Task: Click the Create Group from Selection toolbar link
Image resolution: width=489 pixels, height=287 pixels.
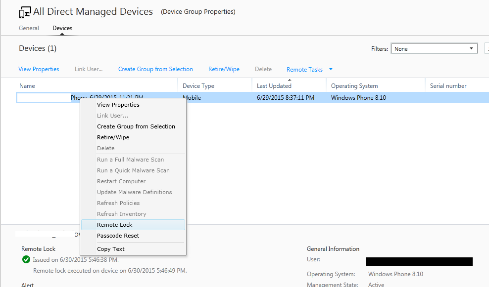Action: (155, 69)
